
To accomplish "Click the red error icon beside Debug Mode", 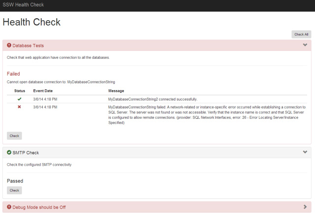I will click(9, 207).
